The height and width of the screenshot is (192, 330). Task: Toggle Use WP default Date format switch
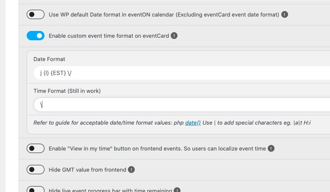pos(36,14)
